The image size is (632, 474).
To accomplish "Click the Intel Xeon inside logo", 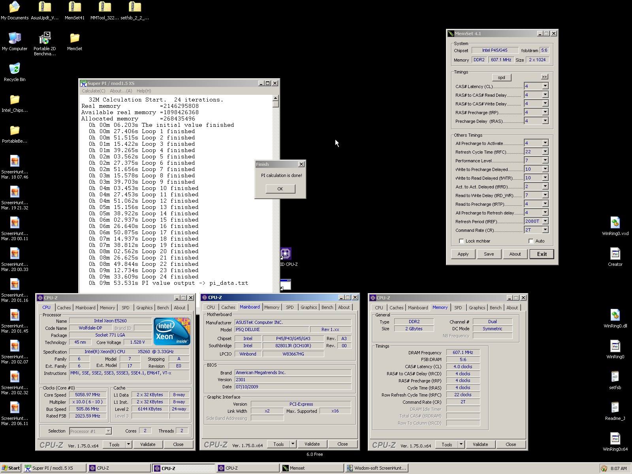I will [172, 331].
